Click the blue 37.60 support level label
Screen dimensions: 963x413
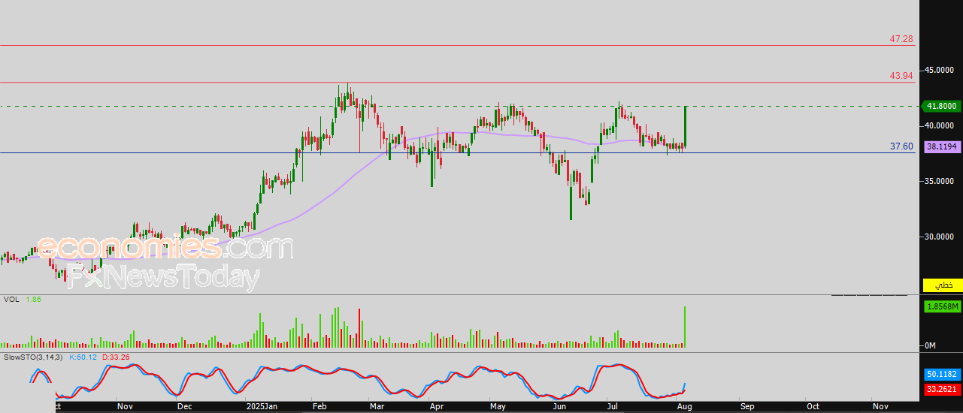click(901, 146)
